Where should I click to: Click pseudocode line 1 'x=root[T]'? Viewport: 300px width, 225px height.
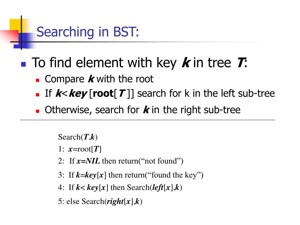tap(80, 149)
